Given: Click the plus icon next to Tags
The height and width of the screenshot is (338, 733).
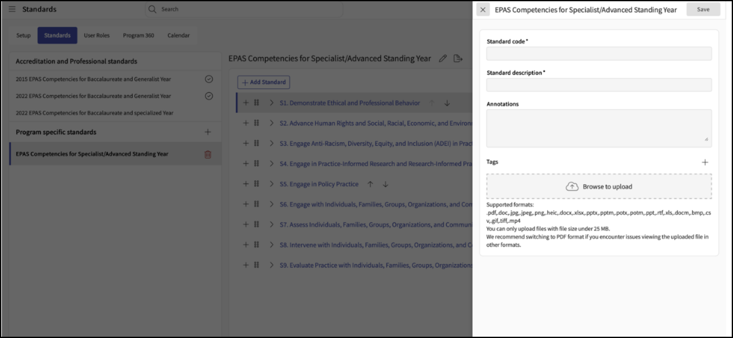Looking at the screenshot, I should [x=705, y=162].
